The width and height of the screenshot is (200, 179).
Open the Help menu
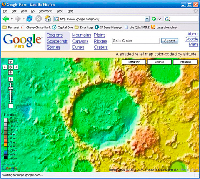tap(70, 11)
